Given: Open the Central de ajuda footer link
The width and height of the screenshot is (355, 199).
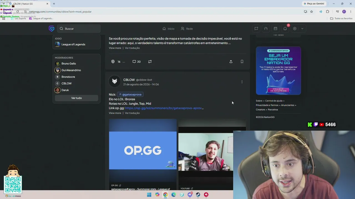Looking at the screenshot, I should [274, 101].
